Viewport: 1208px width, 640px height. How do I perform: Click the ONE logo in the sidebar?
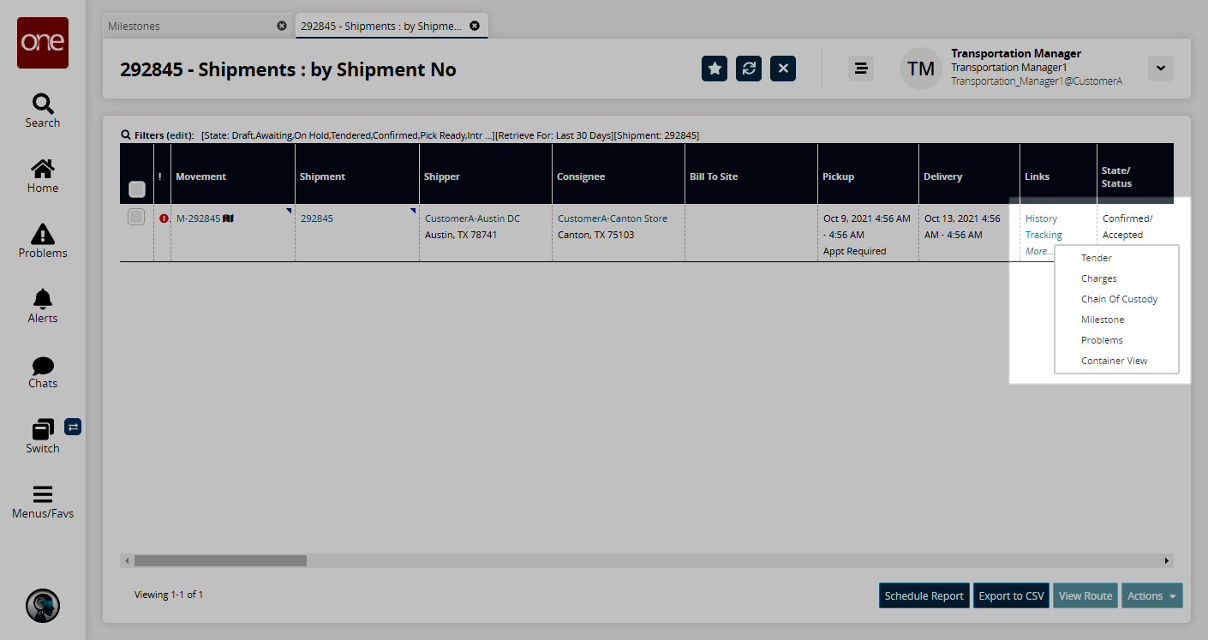point(43,43)
